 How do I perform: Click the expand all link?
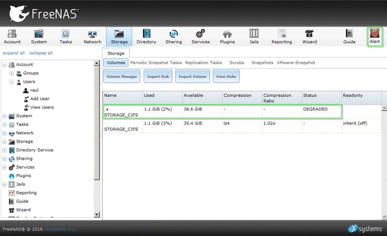coord(14,53)
